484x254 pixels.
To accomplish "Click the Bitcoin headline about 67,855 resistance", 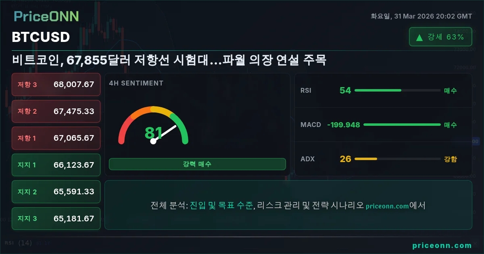I will (x=169, y=60).
